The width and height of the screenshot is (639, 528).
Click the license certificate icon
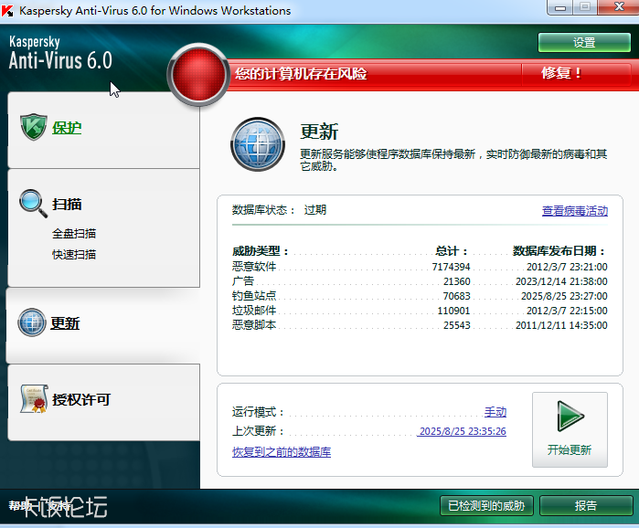34,399
